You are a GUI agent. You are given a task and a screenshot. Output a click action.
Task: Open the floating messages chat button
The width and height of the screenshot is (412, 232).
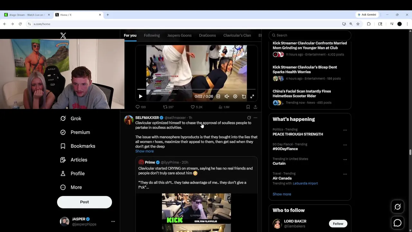pyautogui.click(x=398, y=223)
